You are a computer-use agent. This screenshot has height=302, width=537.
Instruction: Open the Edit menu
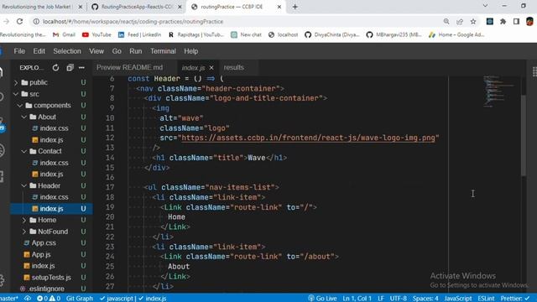[39, 51]
